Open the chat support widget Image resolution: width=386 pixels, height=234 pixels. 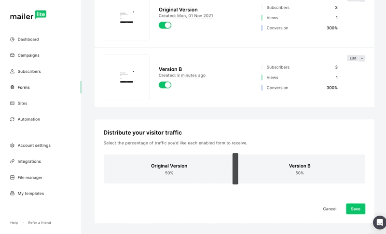380,222
